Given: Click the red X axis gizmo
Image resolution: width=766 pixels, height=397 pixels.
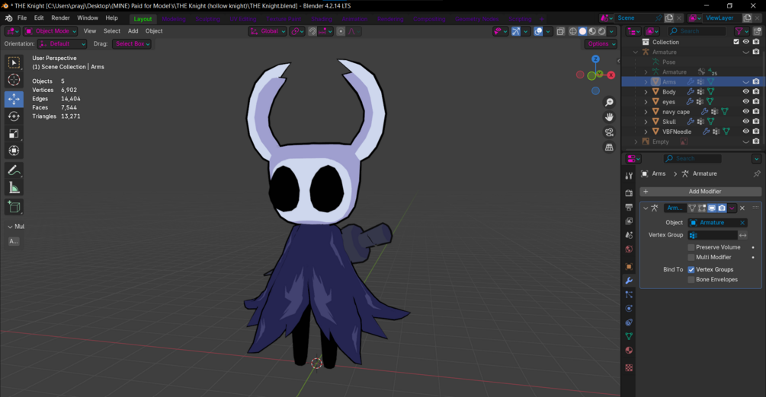Looking at the screenshot, I should (x=611, y=75).
